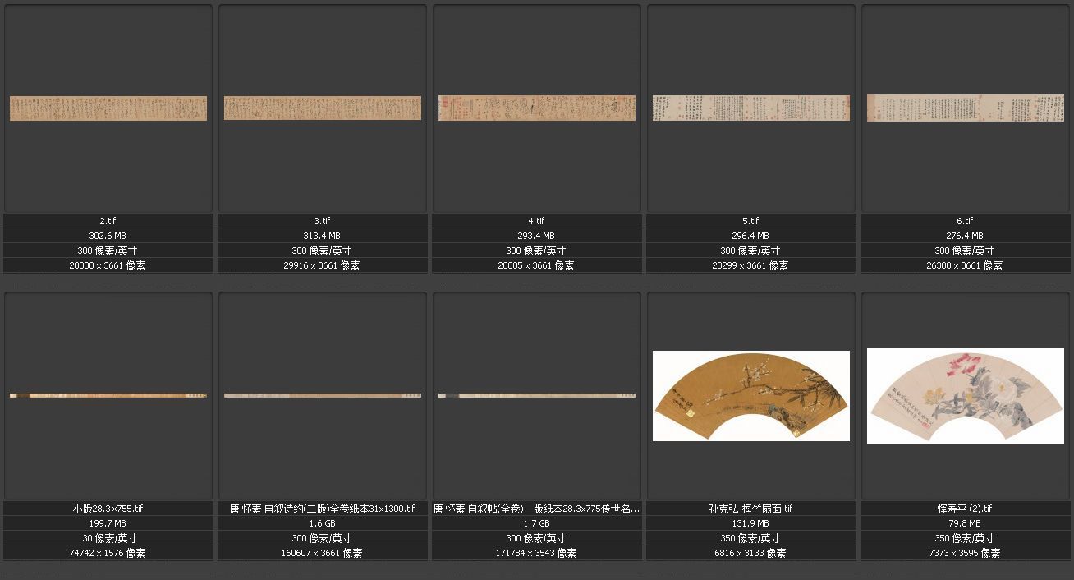Click the 171784 x 3543 像素 dimensions label
Image resolution: width=1074 pixels, height=580 pixels.
click(537, 553)
